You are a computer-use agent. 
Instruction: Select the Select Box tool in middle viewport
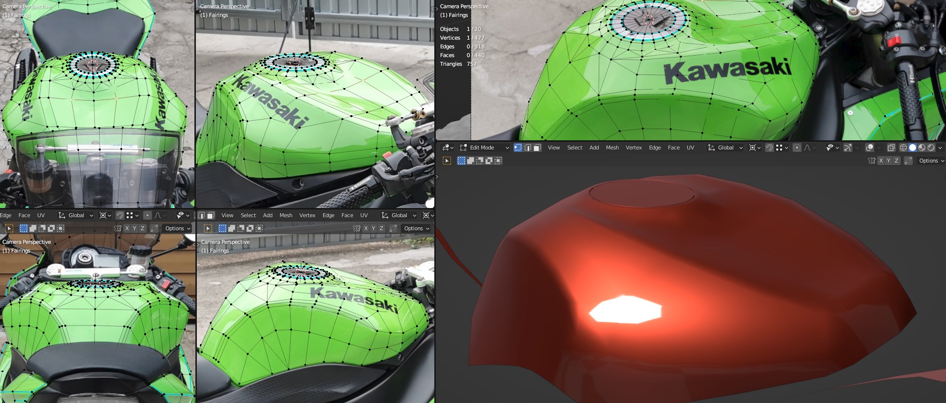click(x=208, y=228)
